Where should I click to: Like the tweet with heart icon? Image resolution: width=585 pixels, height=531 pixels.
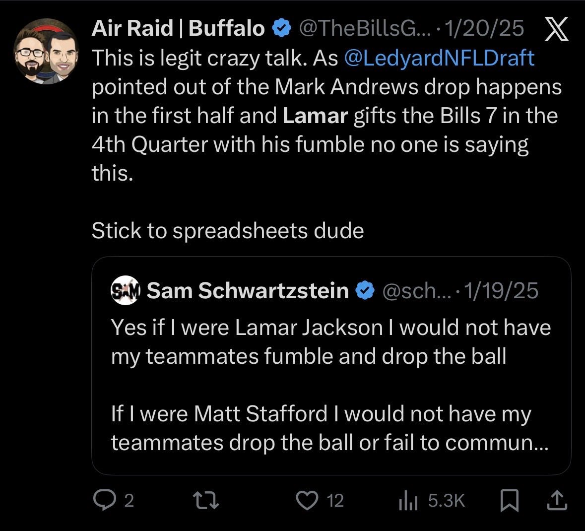[x=308, y=500]
